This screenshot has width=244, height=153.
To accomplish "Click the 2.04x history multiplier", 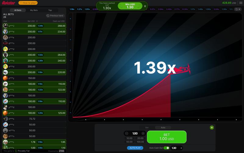I will click(x=161, y=9).
